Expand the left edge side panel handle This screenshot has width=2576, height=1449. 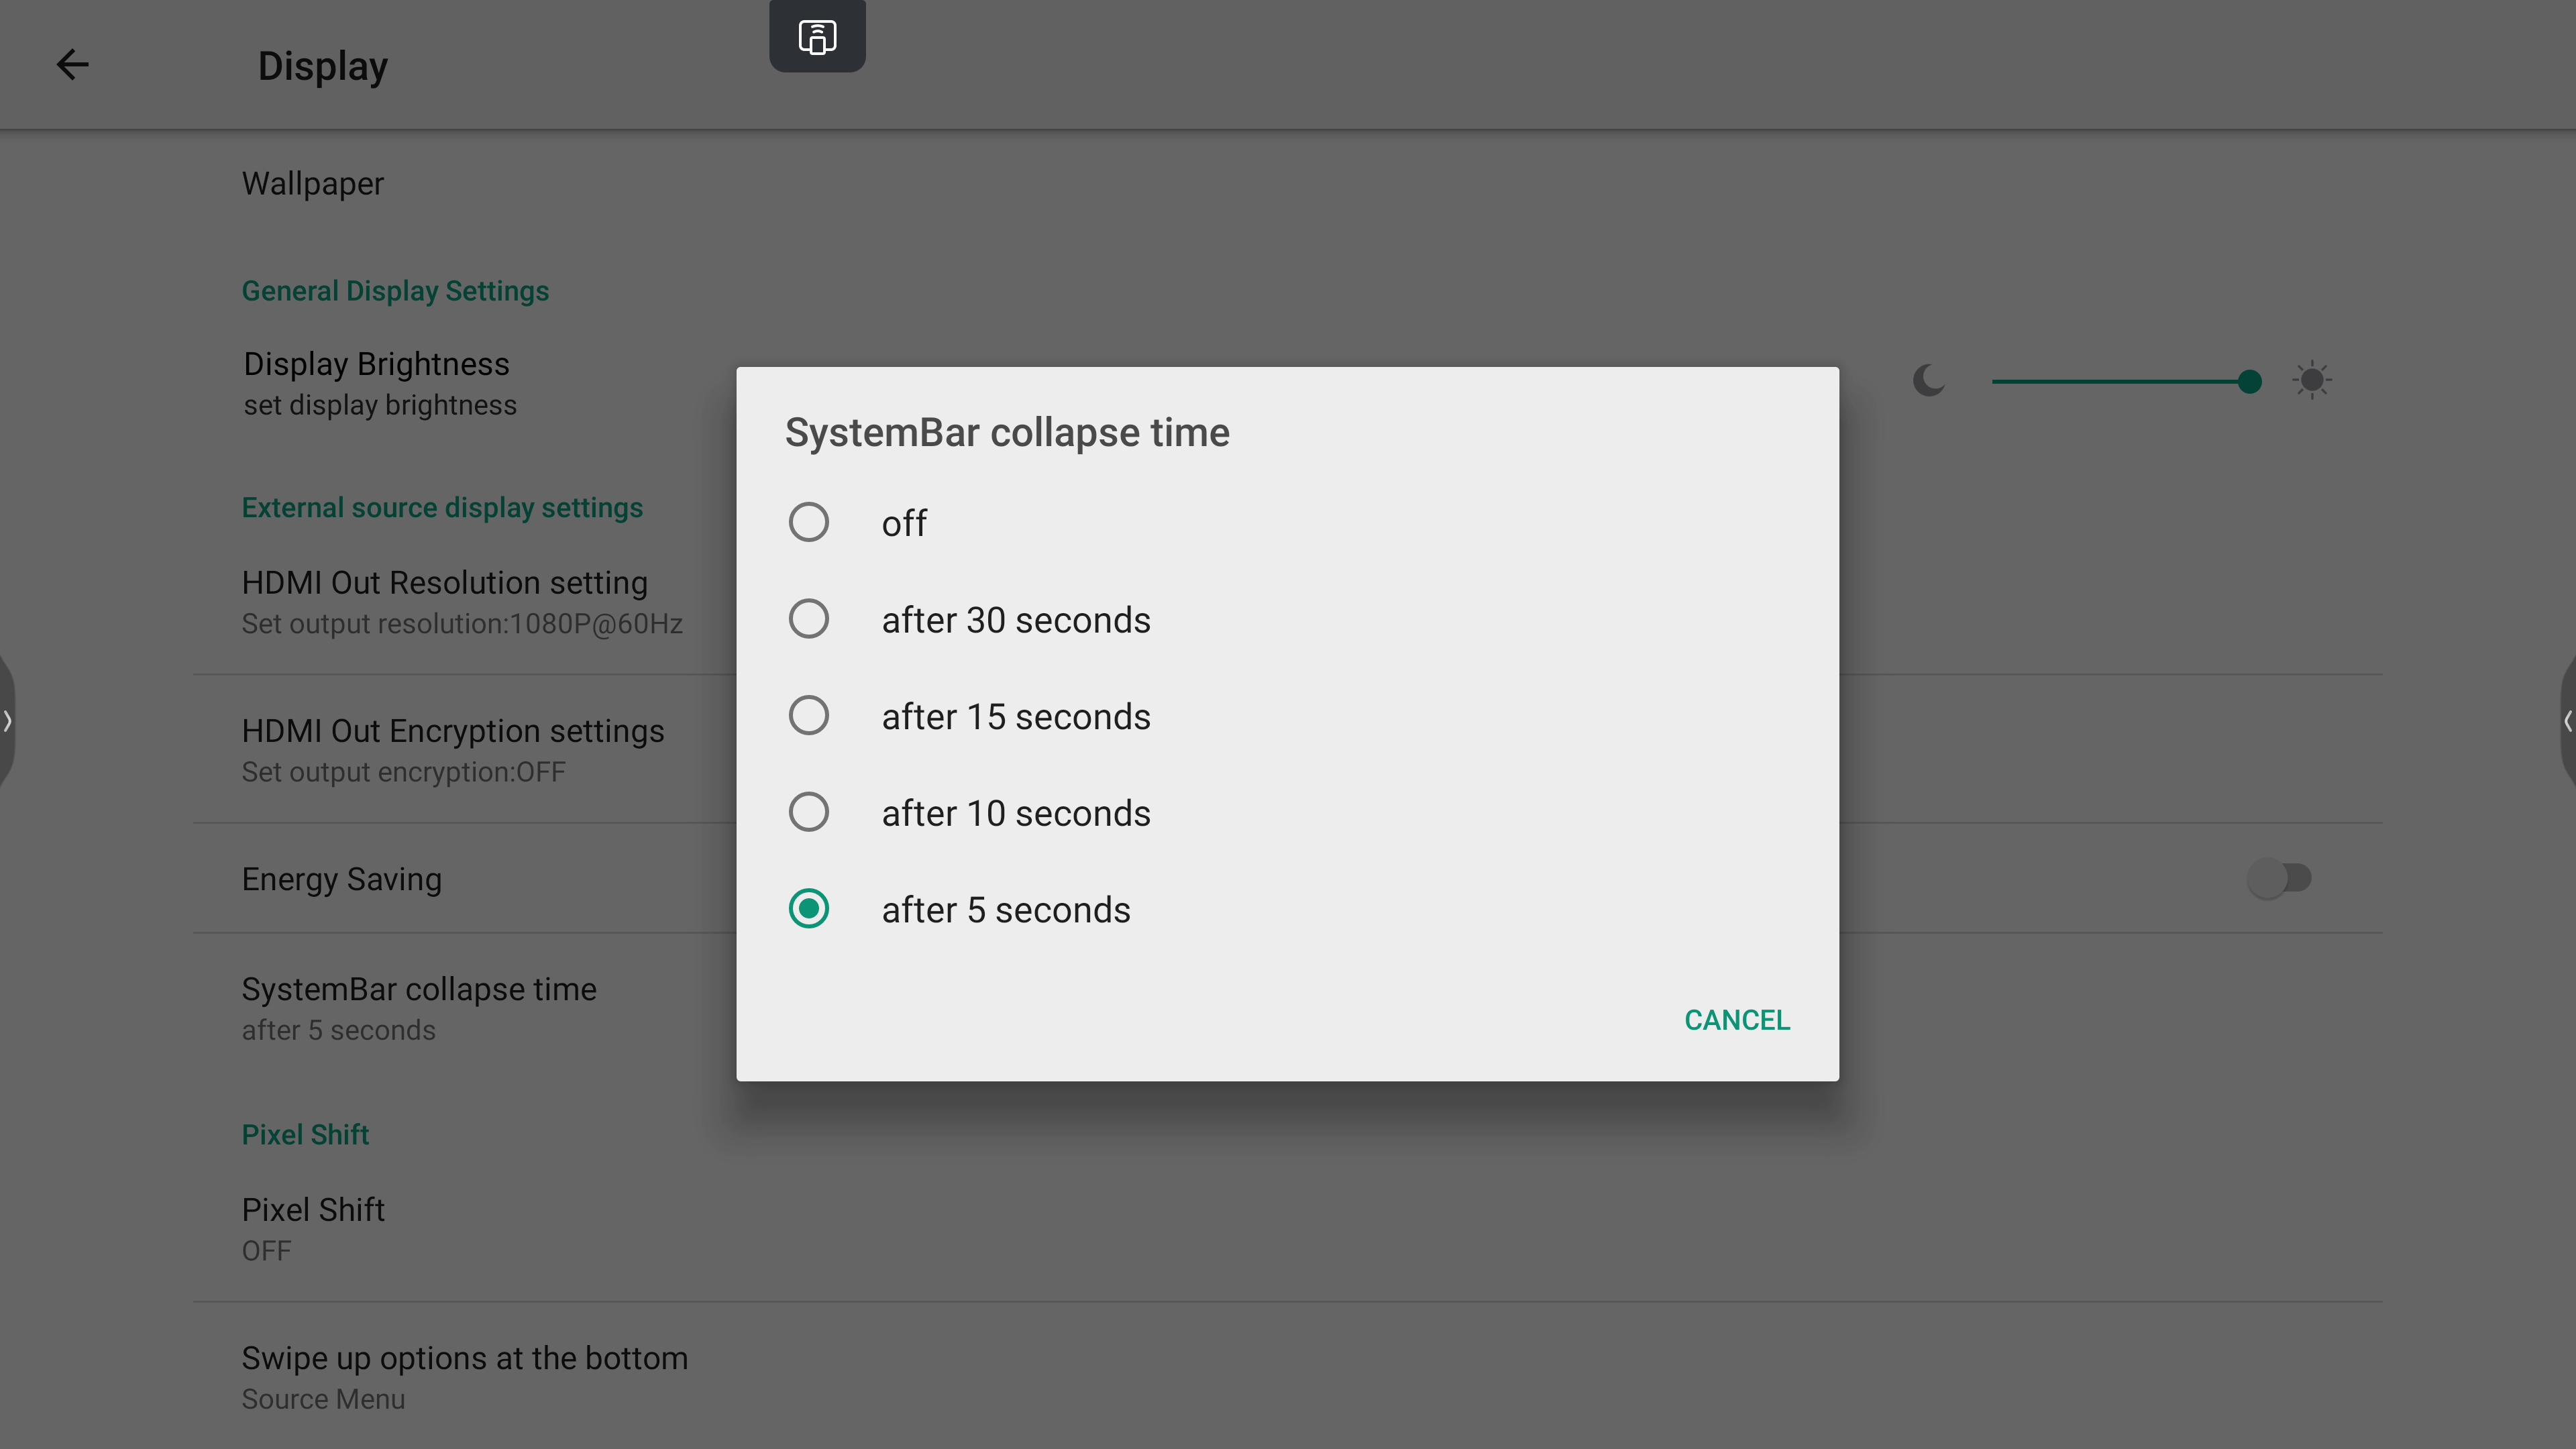coord(7,720)
